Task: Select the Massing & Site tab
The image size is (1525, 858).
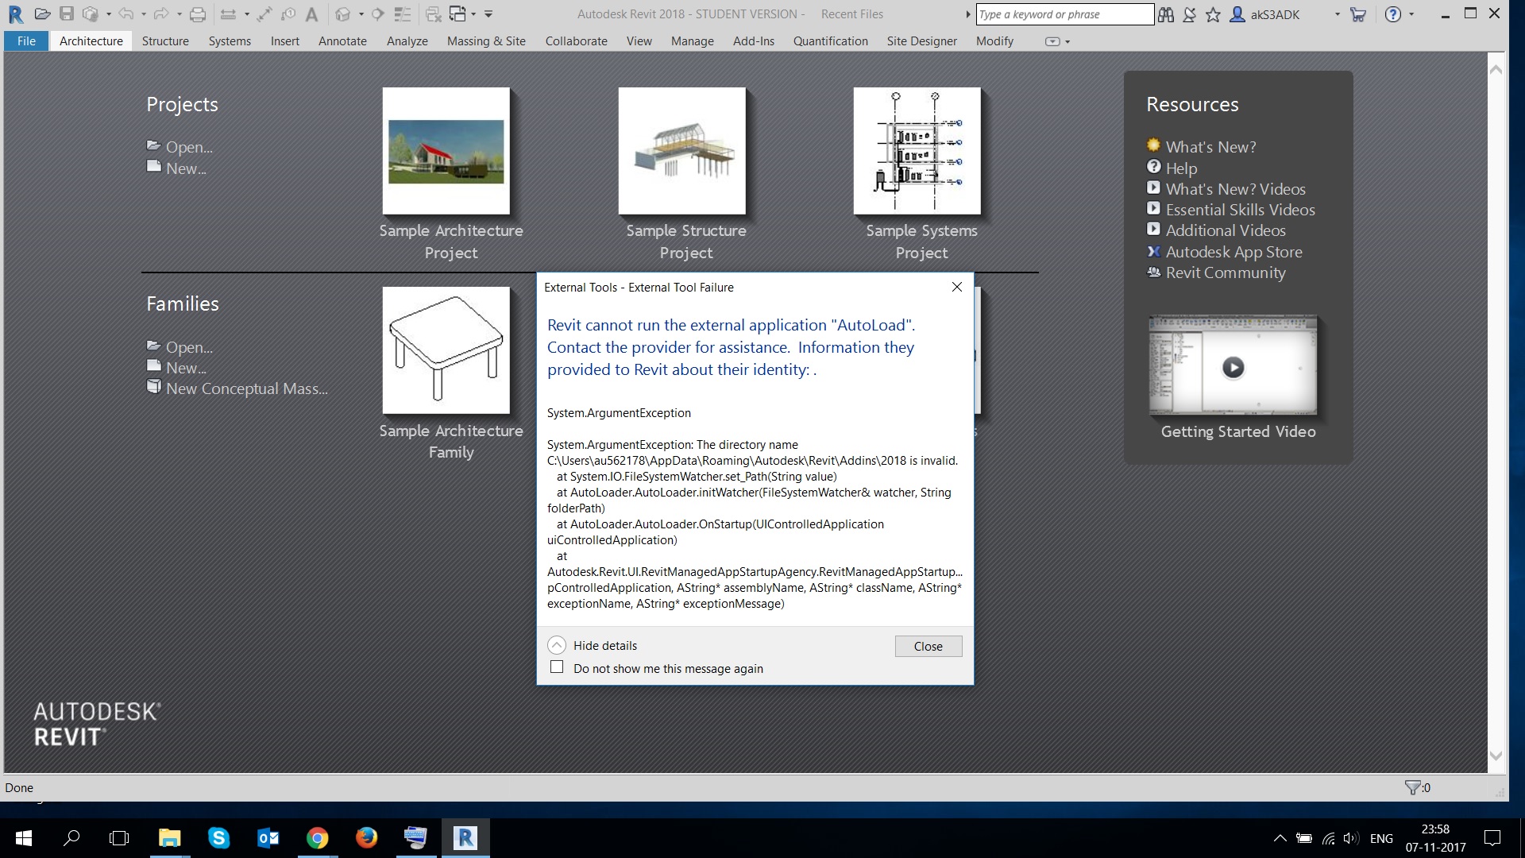Action: (485, 40)
